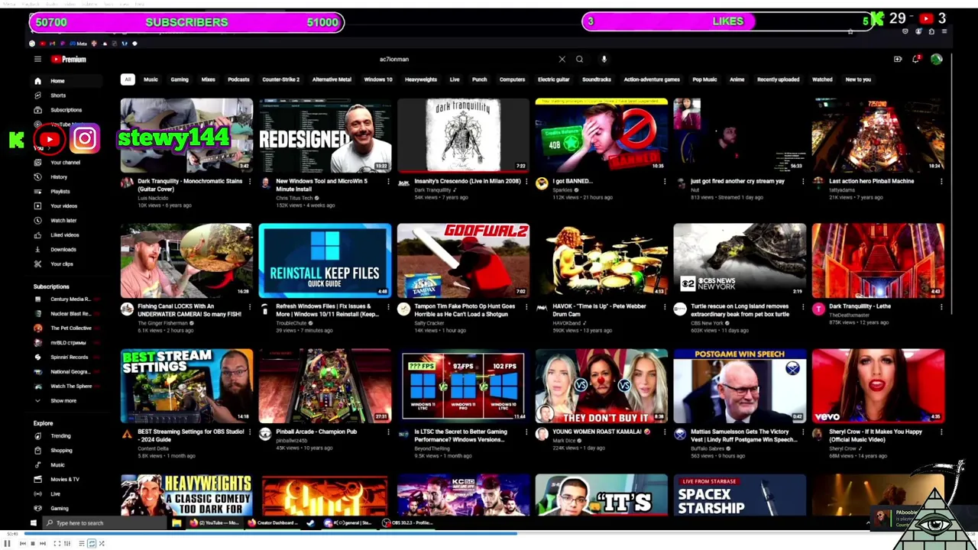Open The Ginger Fisherman channel link
The width and height of the screenshot is (978, 550).
click(162, 323)
